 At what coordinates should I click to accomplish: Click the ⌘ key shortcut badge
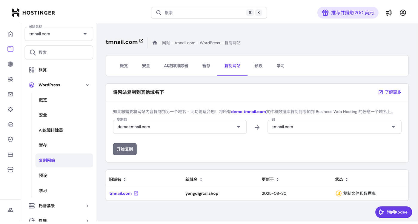pyautogui.click(x=250, y=13)
